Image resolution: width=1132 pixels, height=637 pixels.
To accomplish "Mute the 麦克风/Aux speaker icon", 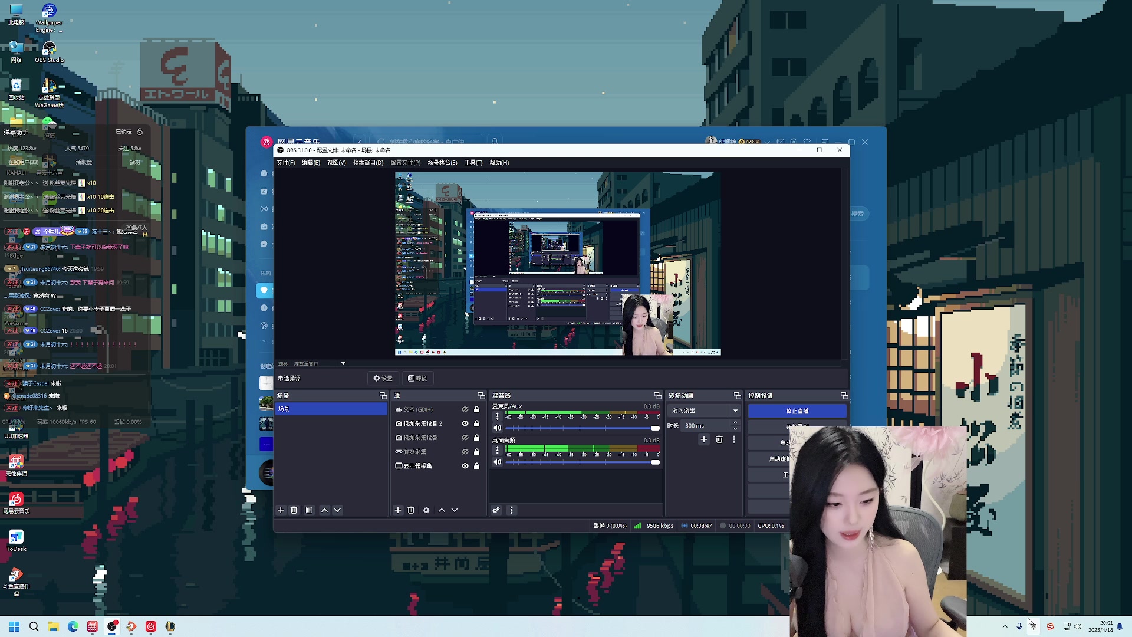I will click(498, 428).
